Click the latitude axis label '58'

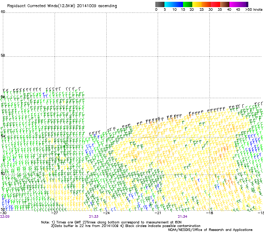3,55
